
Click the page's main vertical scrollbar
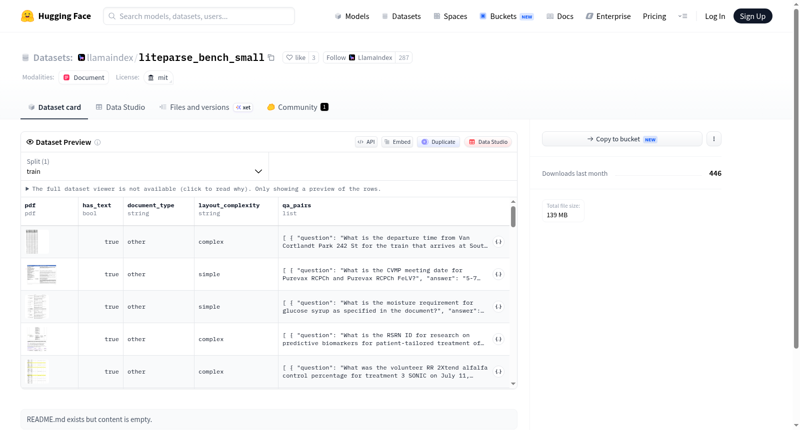(x=796, y=178)
